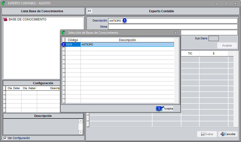Focus the Glosa input field

173,27
